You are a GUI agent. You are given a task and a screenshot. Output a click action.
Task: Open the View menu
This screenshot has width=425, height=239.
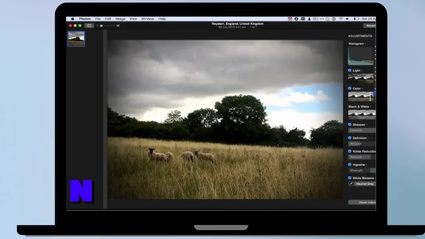(133, 19)
